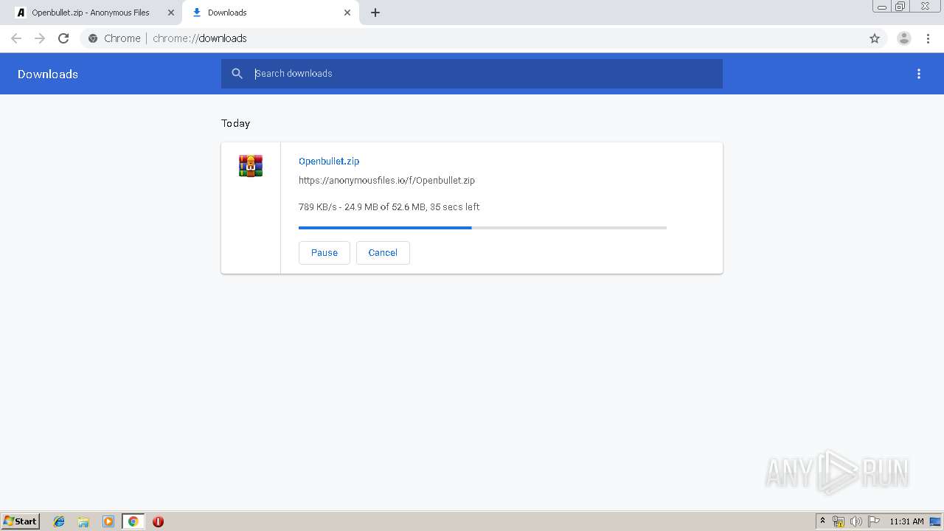
Task: Click the red Opera icon in taskbar
Action: pos(158,521)
